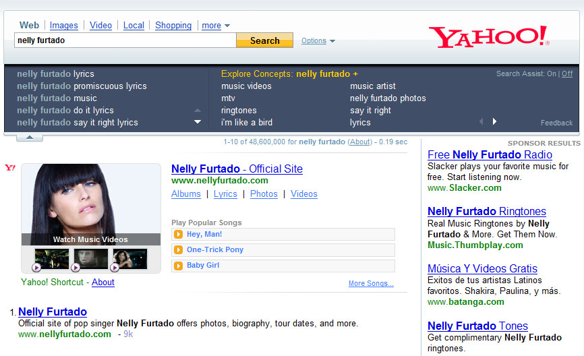Choose suggestion nelly furtado music
This screenshot has height=356, width=584.
tap(57, 98)
